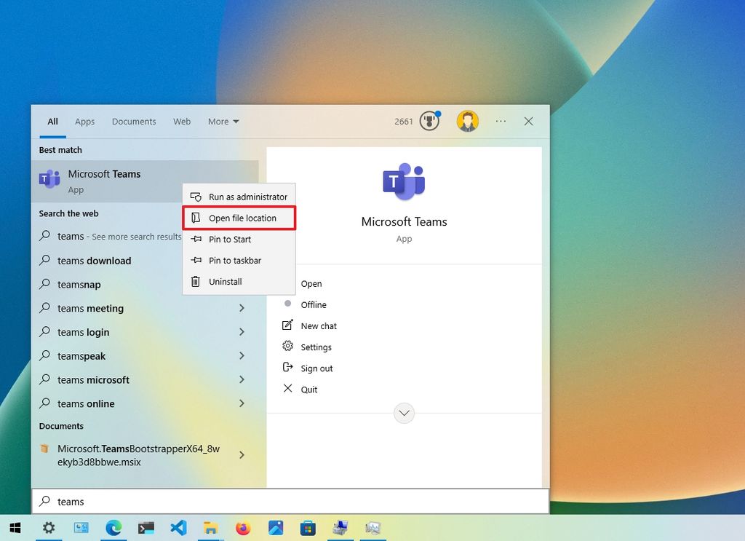Open the Windows Security shield icon

pos(430,121)
